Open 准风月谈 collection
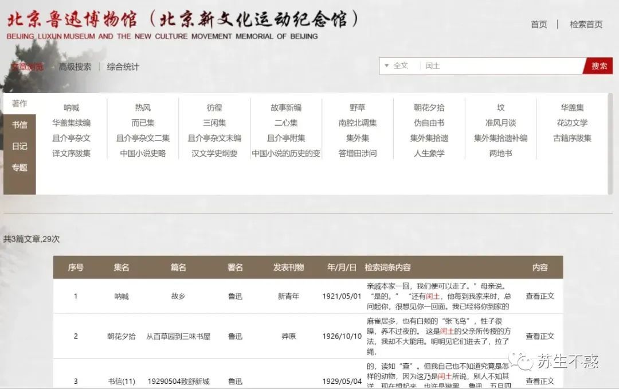The height and width of the screenshot is (389, 619). (x=500, y=123)
